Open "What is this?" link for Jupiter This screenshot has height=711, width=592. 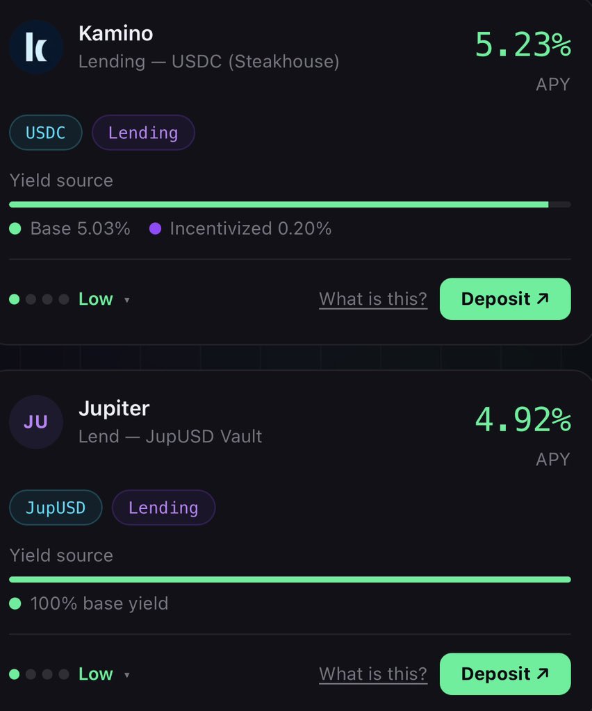(x=373, y=674)
